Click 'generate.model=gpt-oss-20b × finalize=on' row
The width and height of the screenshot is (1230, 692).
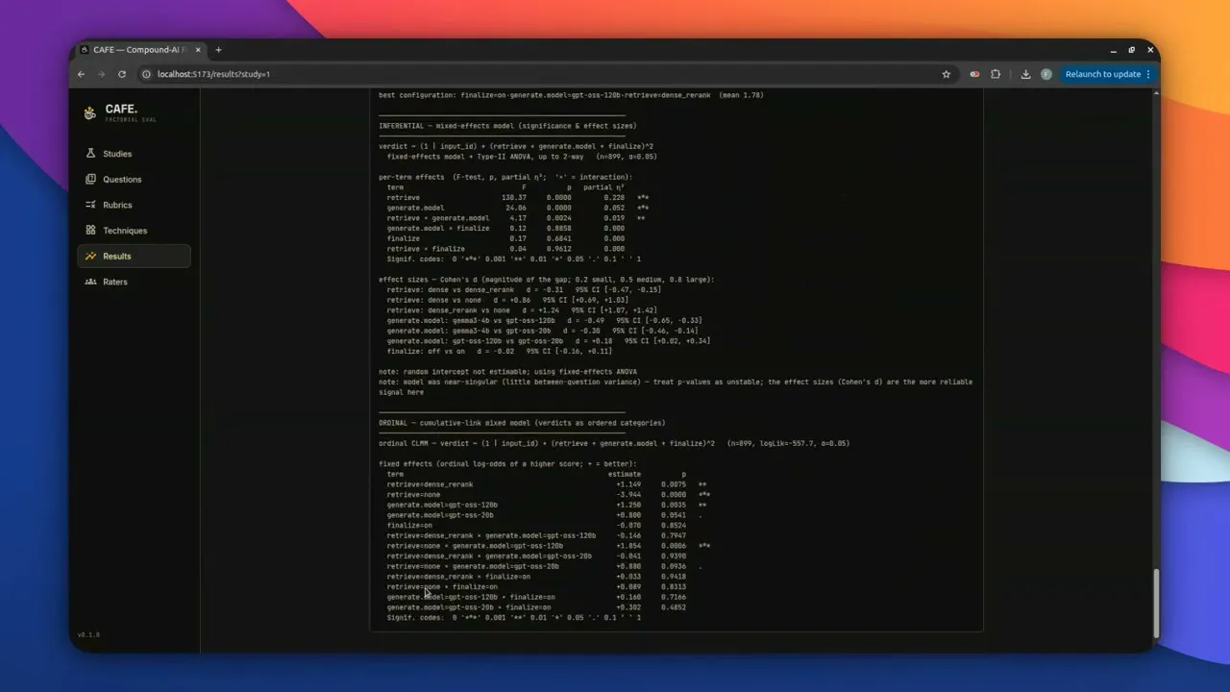point(536,607)
